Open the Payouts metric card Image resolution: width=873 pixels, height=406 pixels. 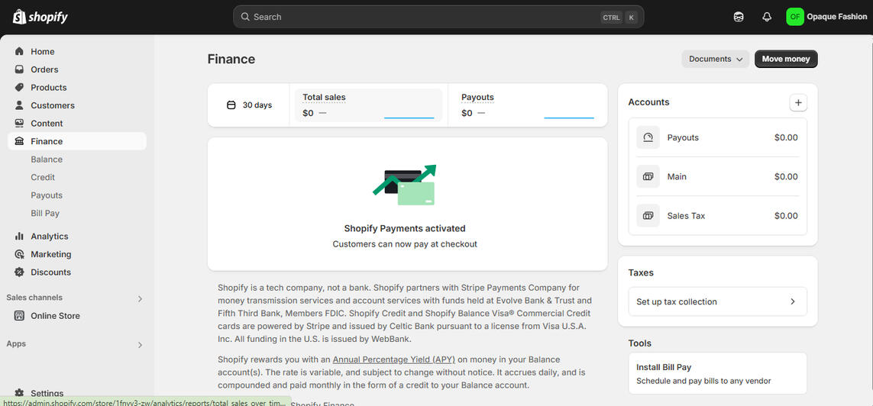(527, 105)
